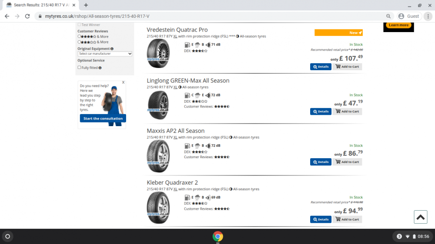Add Linglong GREEN-Max All Season to cart

pos(347,111)
